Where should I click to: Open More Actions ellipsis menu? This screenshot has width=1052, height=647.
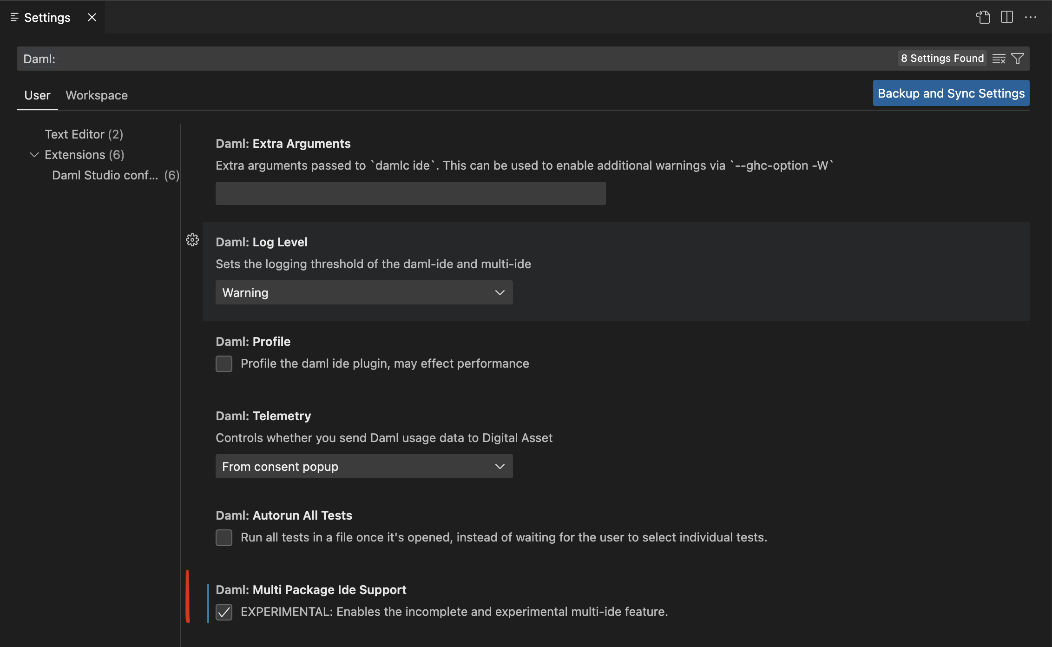coord(1031,17)
